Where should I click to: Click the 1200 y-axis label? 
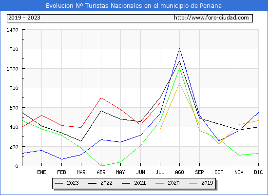(x=12, y=49)
